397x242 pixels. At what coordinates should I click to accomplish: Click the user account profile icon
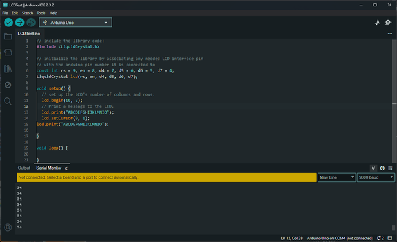[8, 227]
